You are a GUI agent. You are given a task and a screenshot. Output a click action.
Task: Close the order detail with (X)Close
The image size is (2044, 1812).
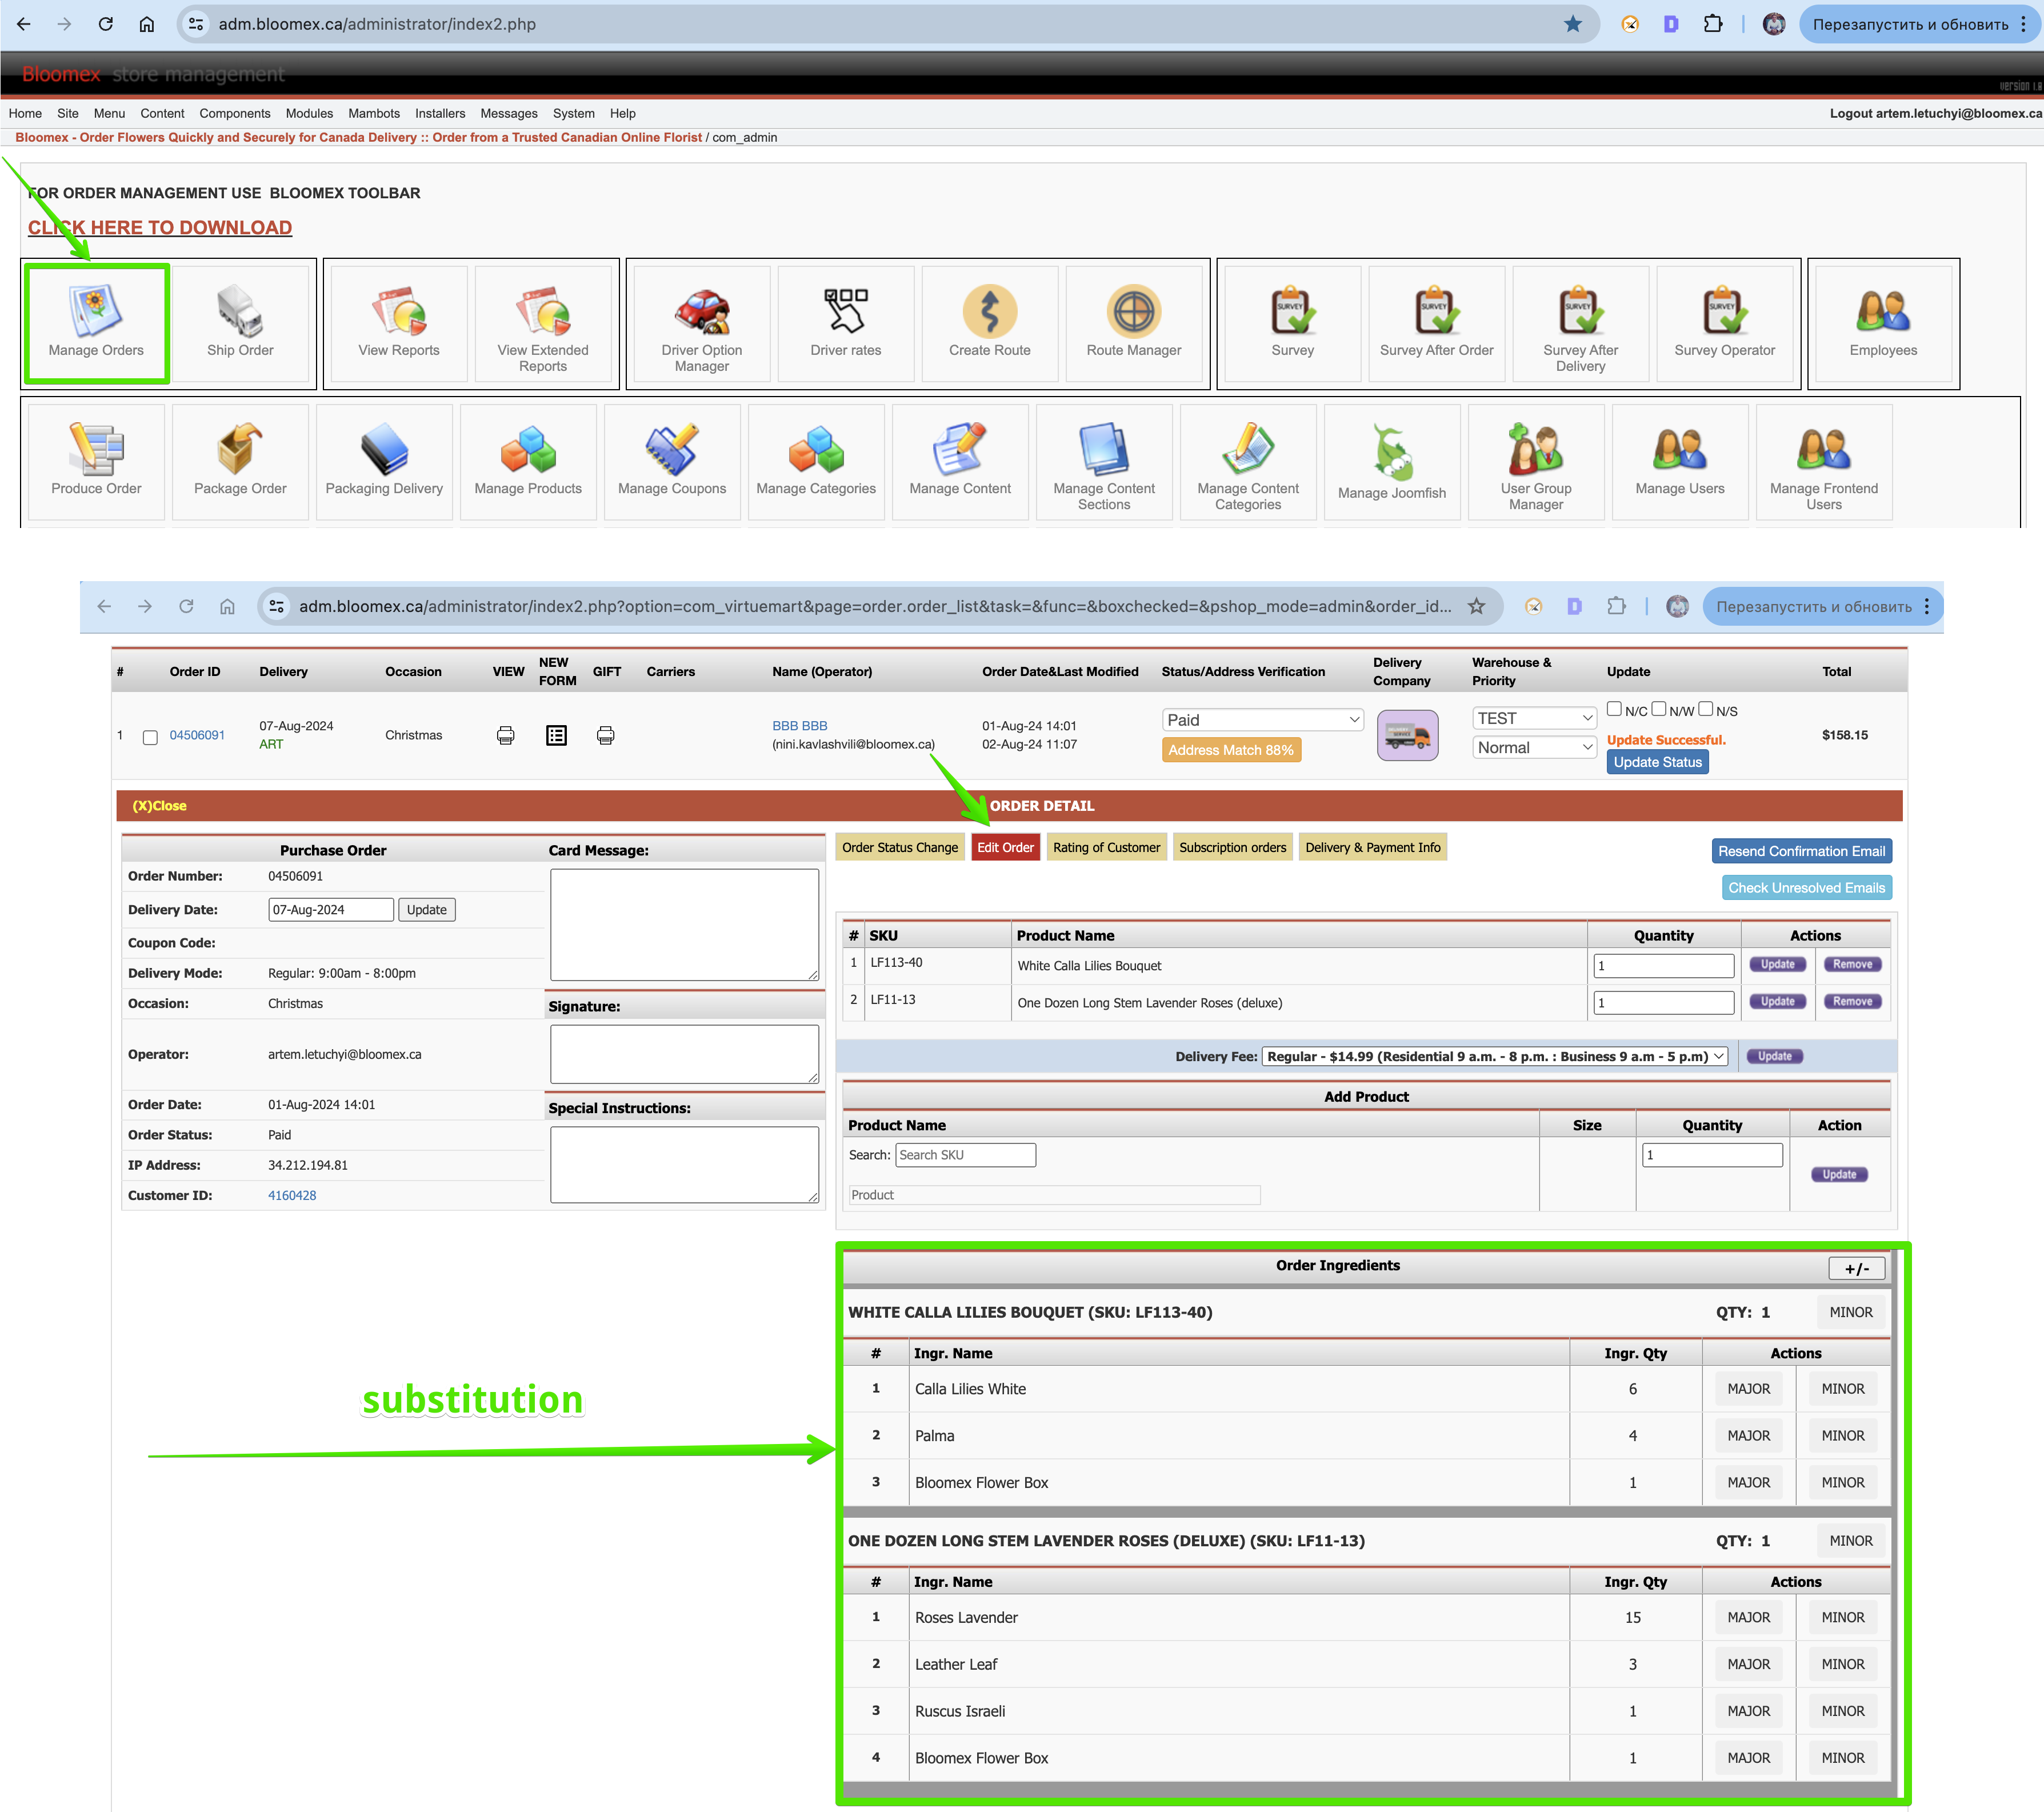(159, 806)
